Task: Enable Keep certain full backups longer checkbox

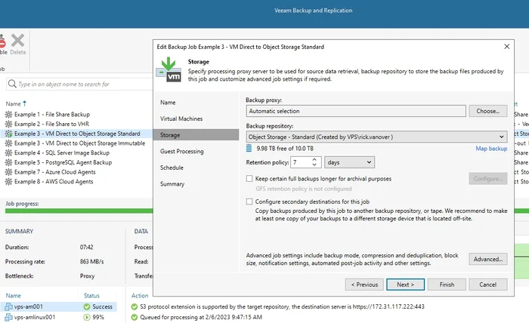Action: click(249, 179)
